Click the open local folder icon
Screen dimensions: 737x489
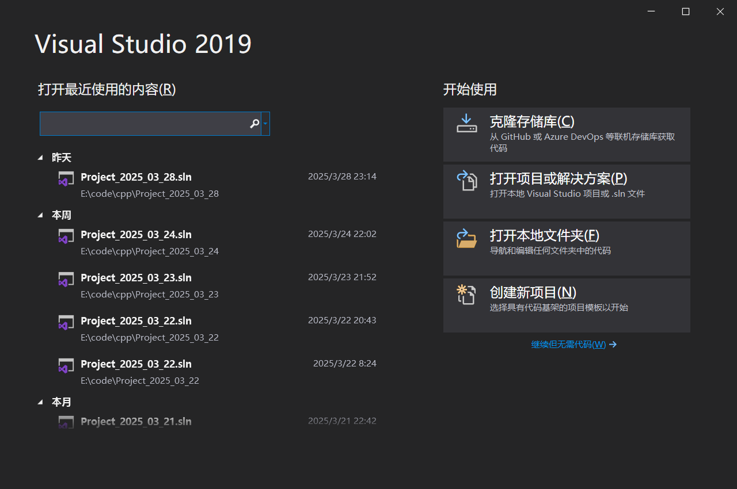[x=467, y=238]
